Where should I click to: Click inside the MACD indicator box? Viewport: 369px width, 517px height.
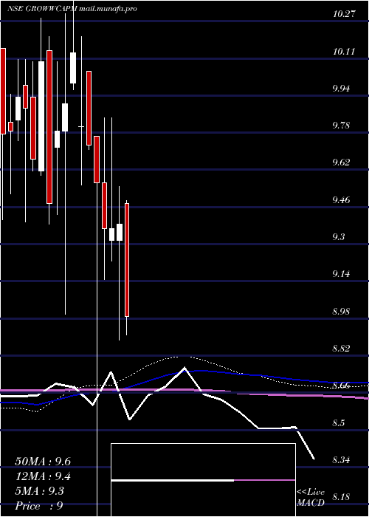click(x=203, y=480)
